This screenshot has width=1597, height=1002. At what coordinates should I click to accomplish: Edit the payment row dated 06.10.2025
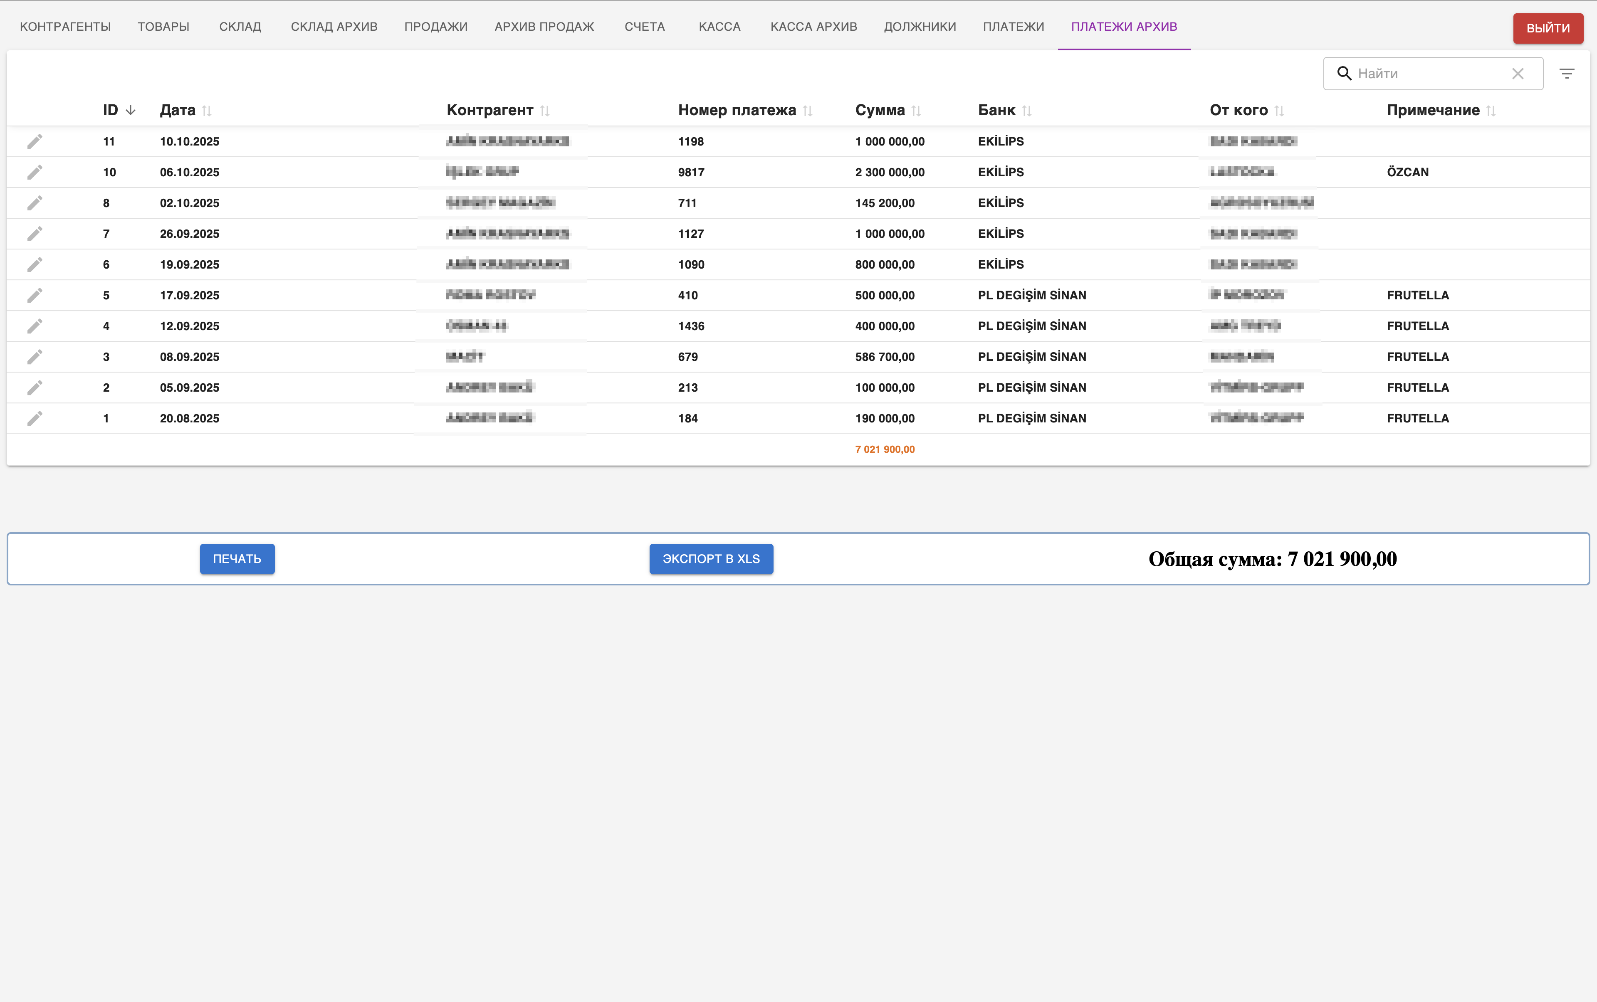[x=35, y=172]
